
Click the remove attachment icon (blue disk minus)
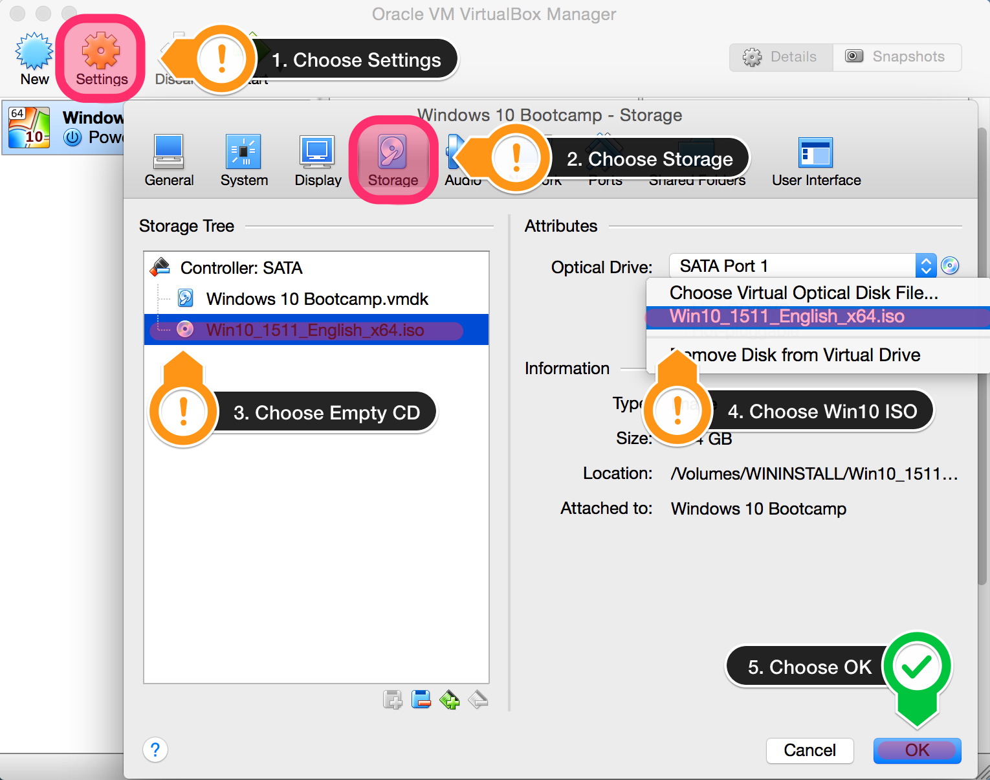coord(421,699)
